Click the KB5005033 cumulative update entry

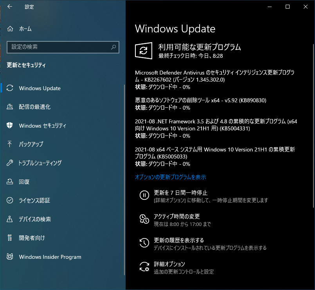[215, 157]
